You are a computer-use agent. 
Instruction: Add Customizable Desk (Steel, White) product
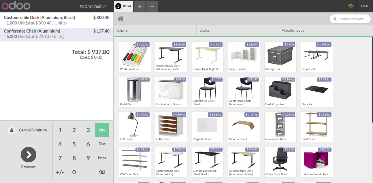click(x=171, y=162)
